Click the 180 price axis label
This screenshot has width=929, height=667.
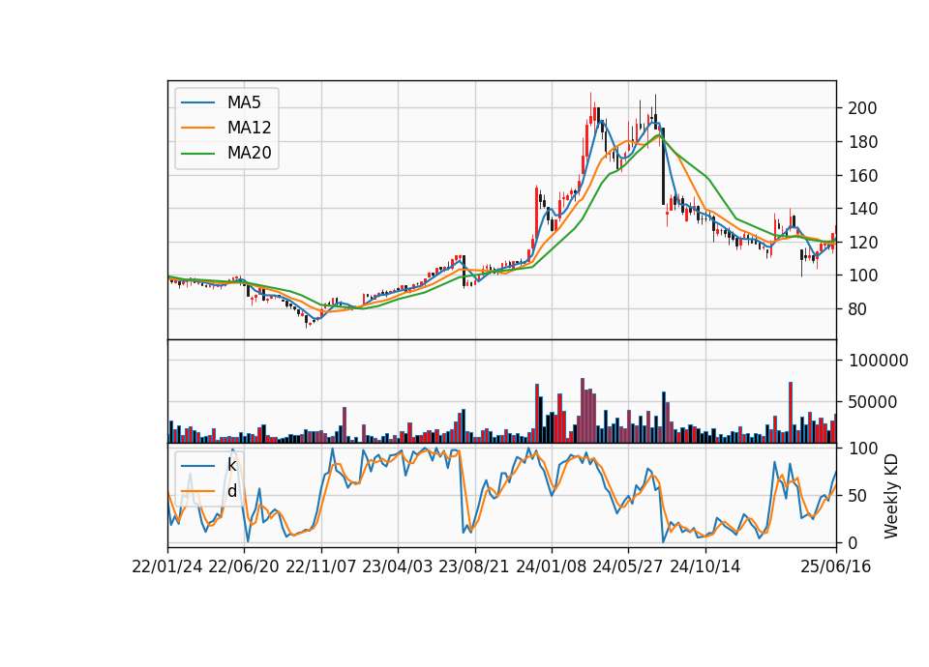862,142
